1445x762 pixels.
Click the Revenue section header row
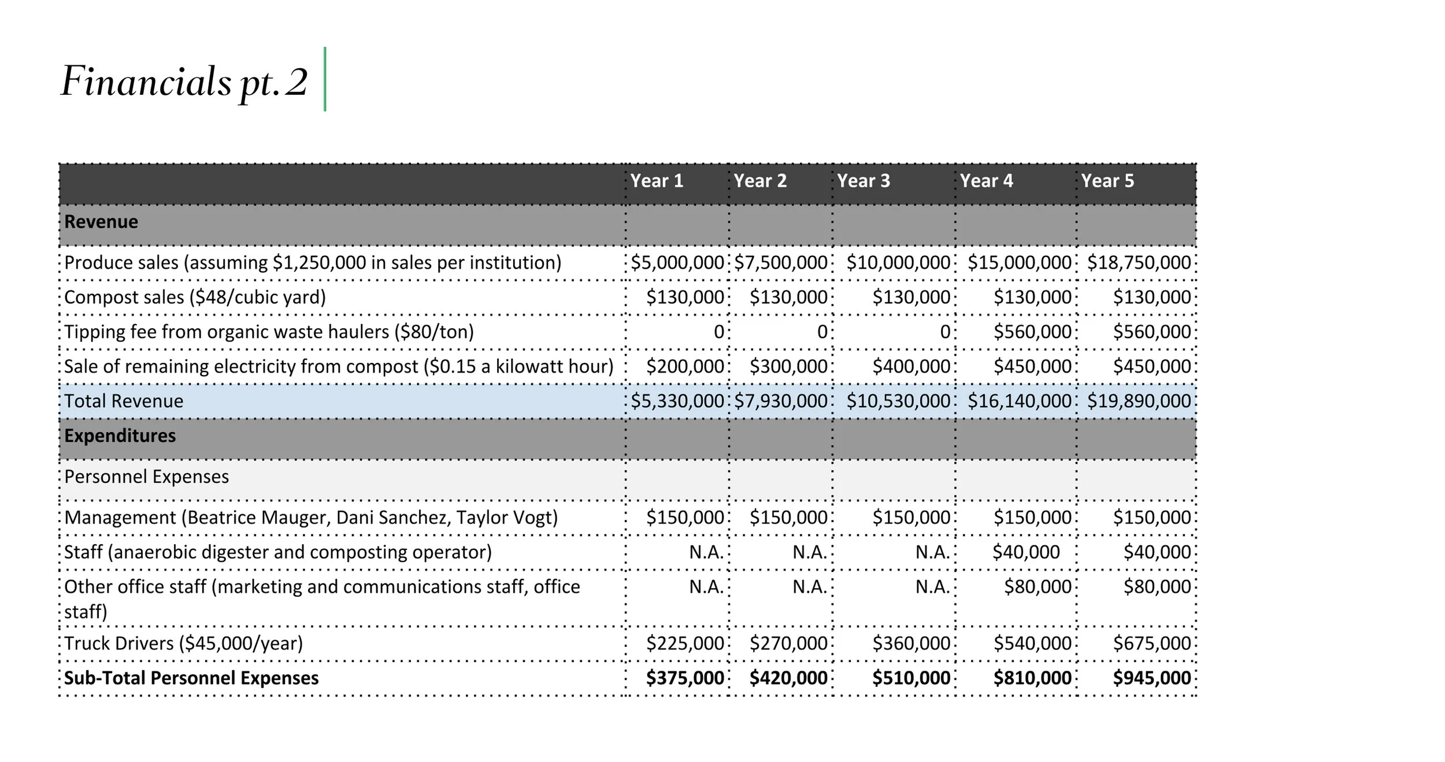(101, 222)
